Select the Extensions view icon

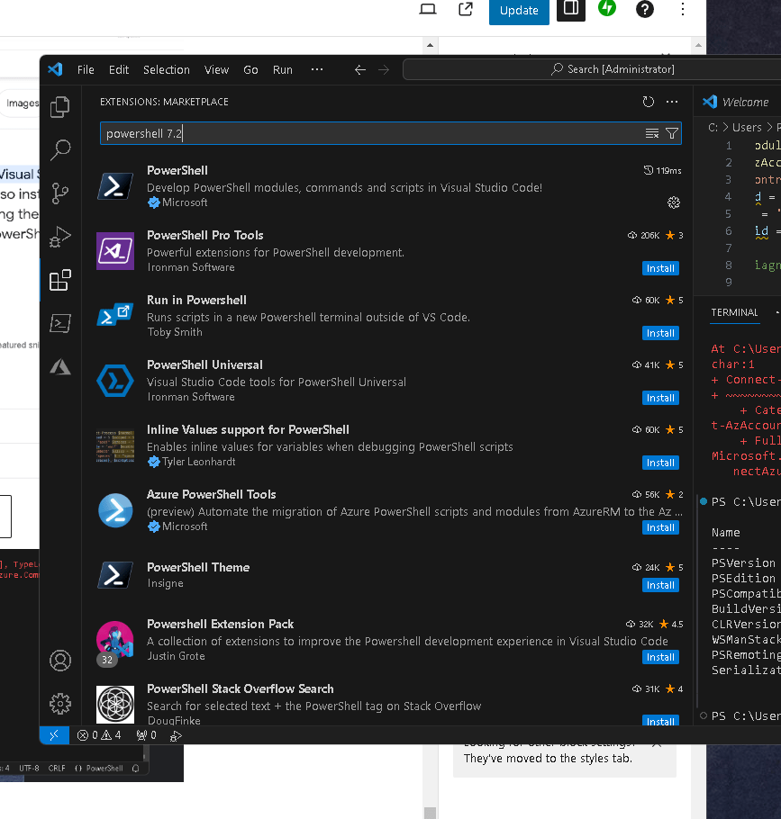[x=60, y=280]
